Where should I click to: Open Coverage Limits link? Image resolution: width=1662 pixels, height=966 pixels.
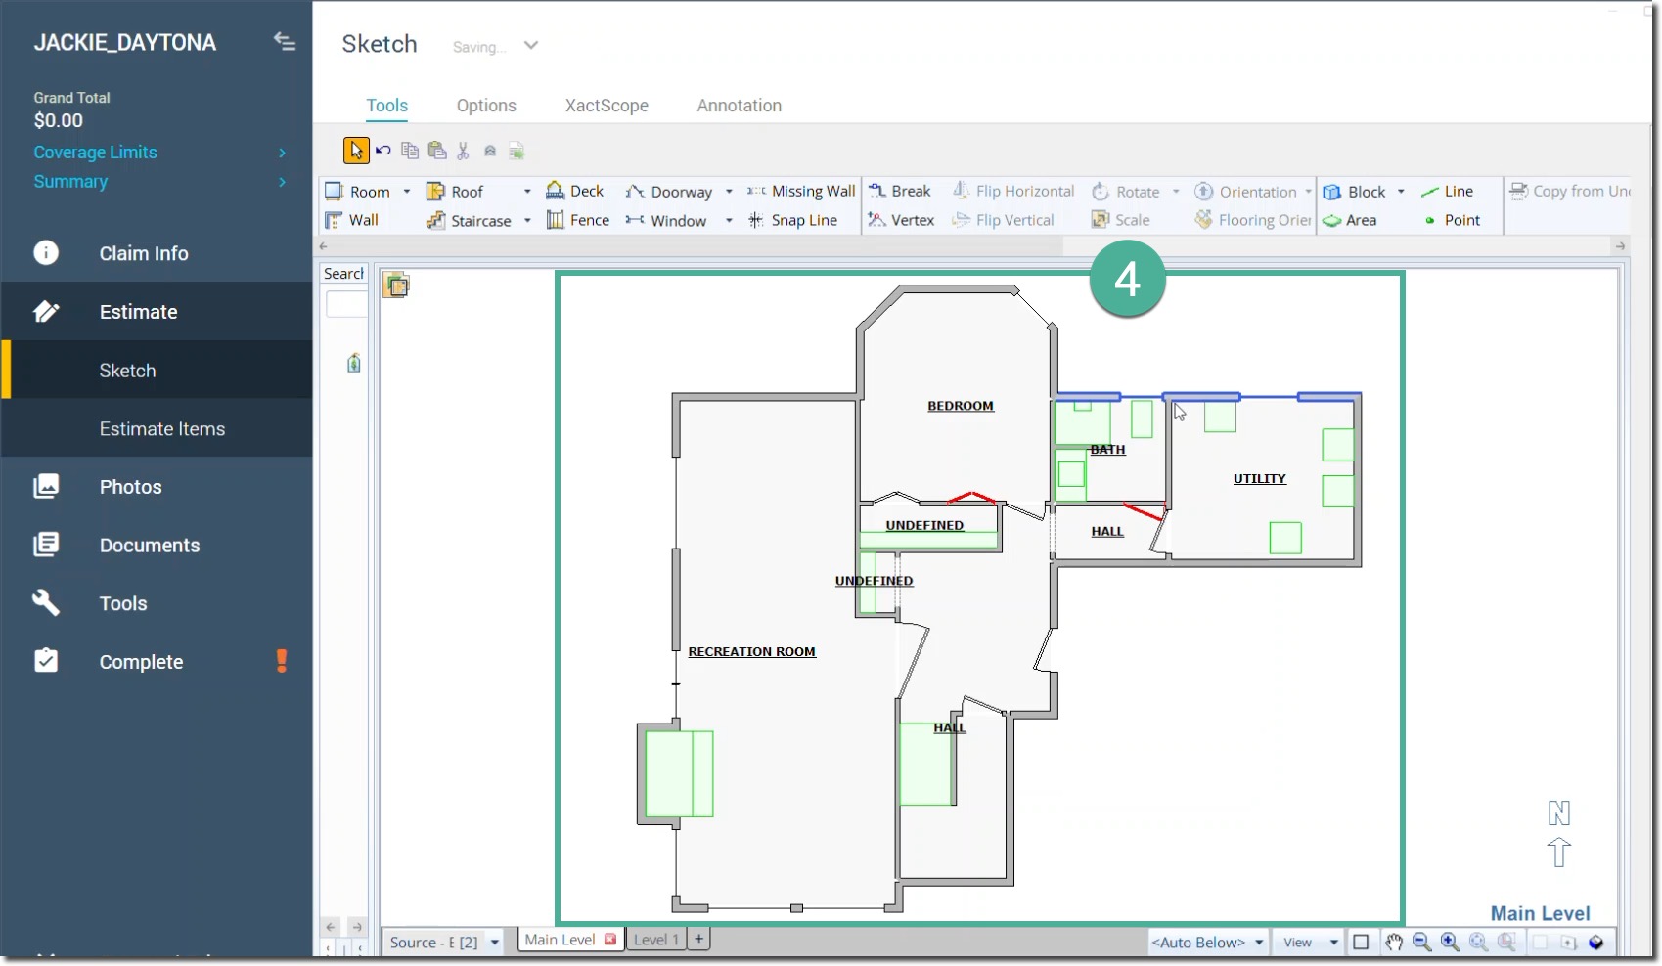96,153
